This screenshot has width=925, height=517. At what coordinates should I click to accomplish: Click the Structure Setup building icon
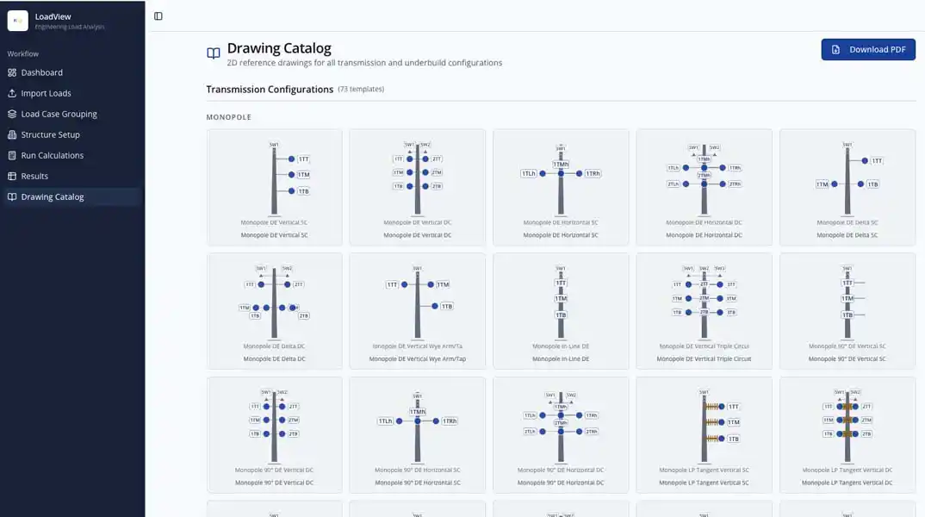[x=12, y=134]
